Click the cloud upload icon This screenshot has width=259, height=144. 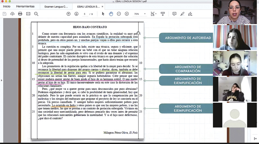pos(12,14)
